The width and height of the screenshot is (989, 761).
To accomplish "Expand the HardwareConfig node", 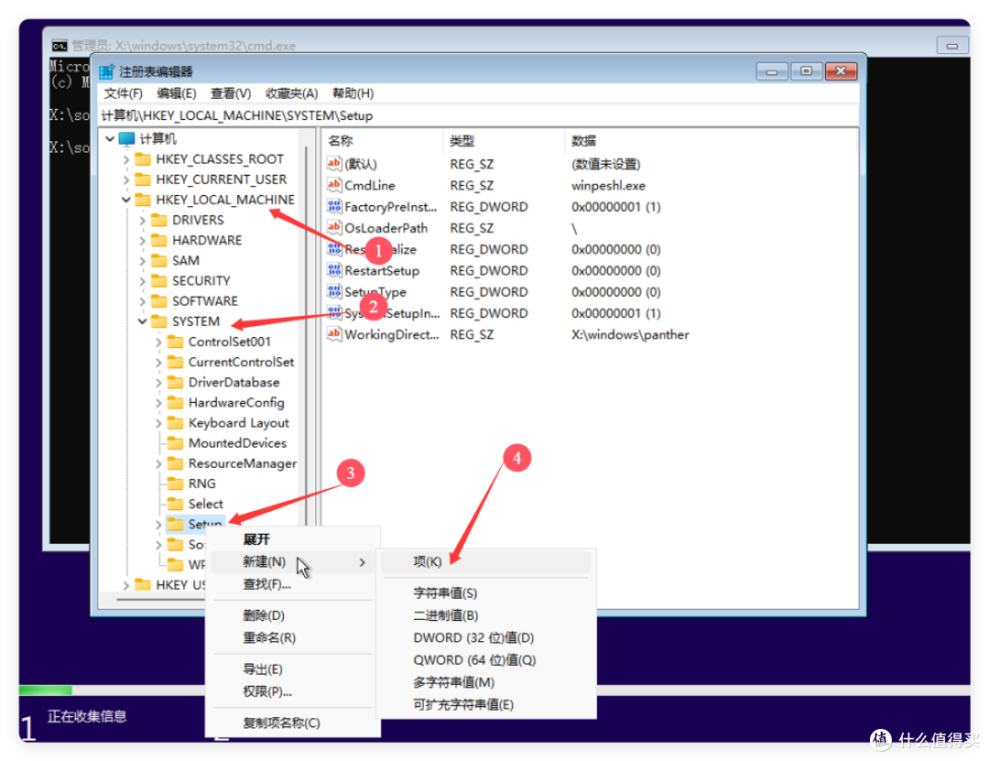I will [158, 403].
